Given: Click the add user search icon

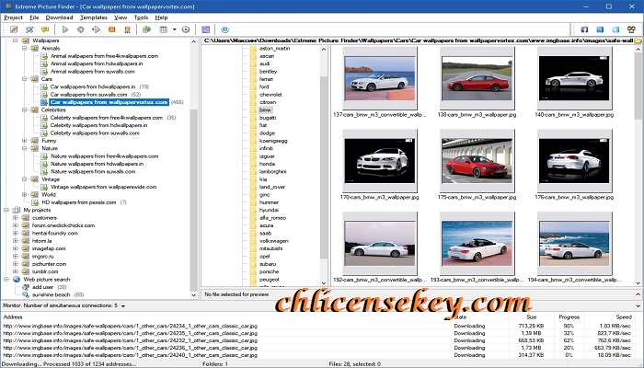Looking at the screenshot, I should pos(26,287).
